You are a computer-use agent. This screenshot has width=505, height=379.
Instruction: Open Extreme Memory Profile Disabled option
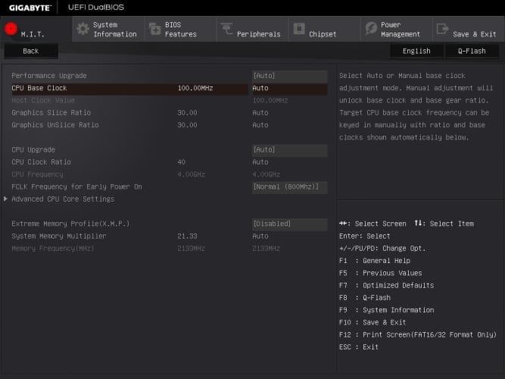289,224
